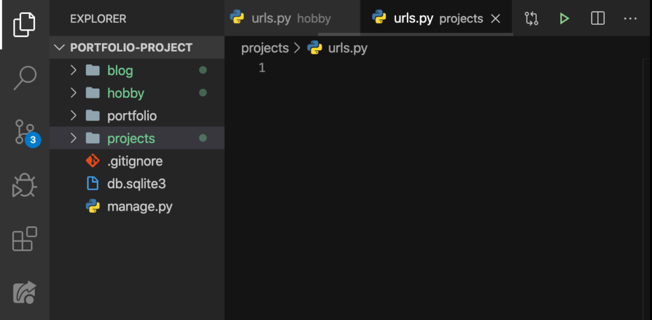Click the file icon beside db.sqlite3

pyautogui.click(x=92, y=184)
